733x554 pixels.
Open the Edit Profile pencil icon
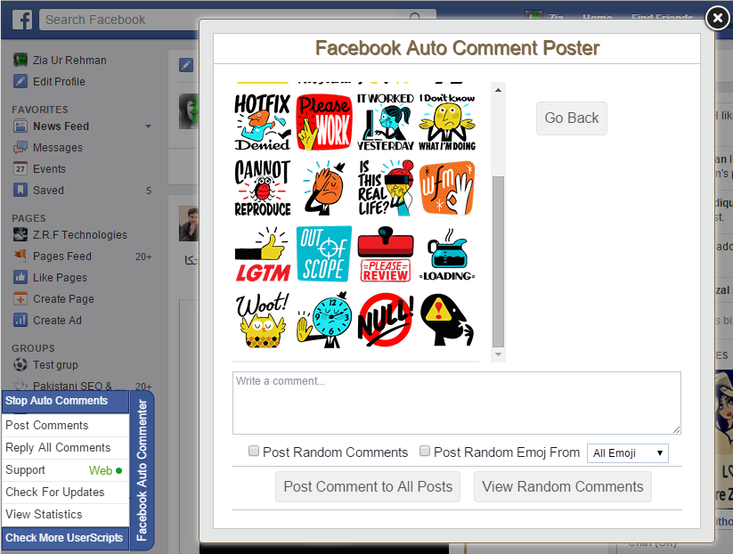(20, 81)
